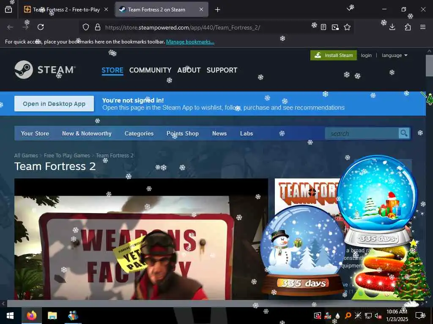This screenshot has height=324, width=433.
Task: Open the Categories menu
Action: (x=139, y=133)
